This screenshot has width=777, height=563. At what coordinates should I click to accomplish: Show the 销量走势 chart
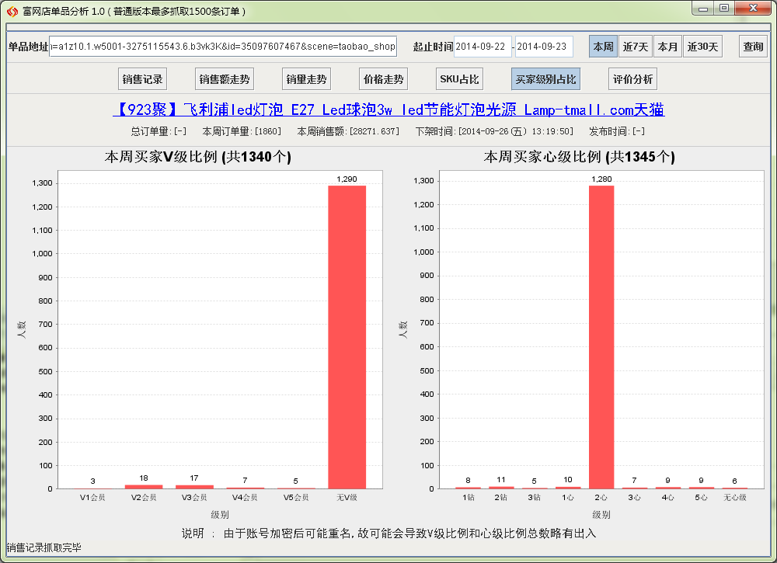306,79
